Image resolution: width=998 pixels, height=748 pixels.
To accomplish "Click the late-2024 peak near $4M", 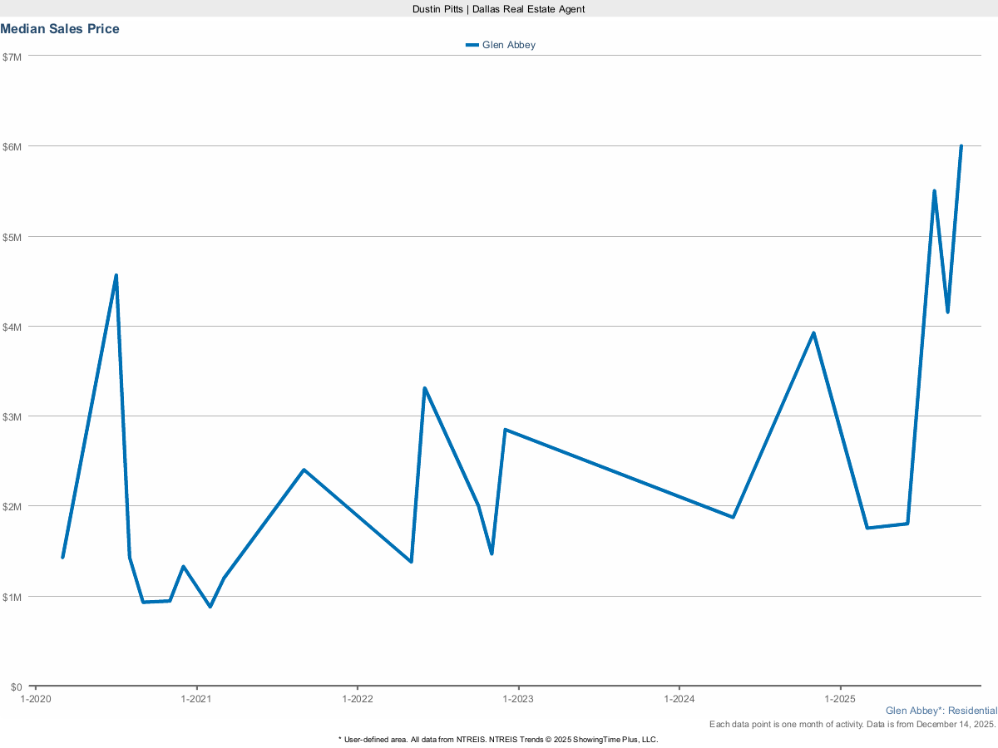I will [x=813, y=332].
